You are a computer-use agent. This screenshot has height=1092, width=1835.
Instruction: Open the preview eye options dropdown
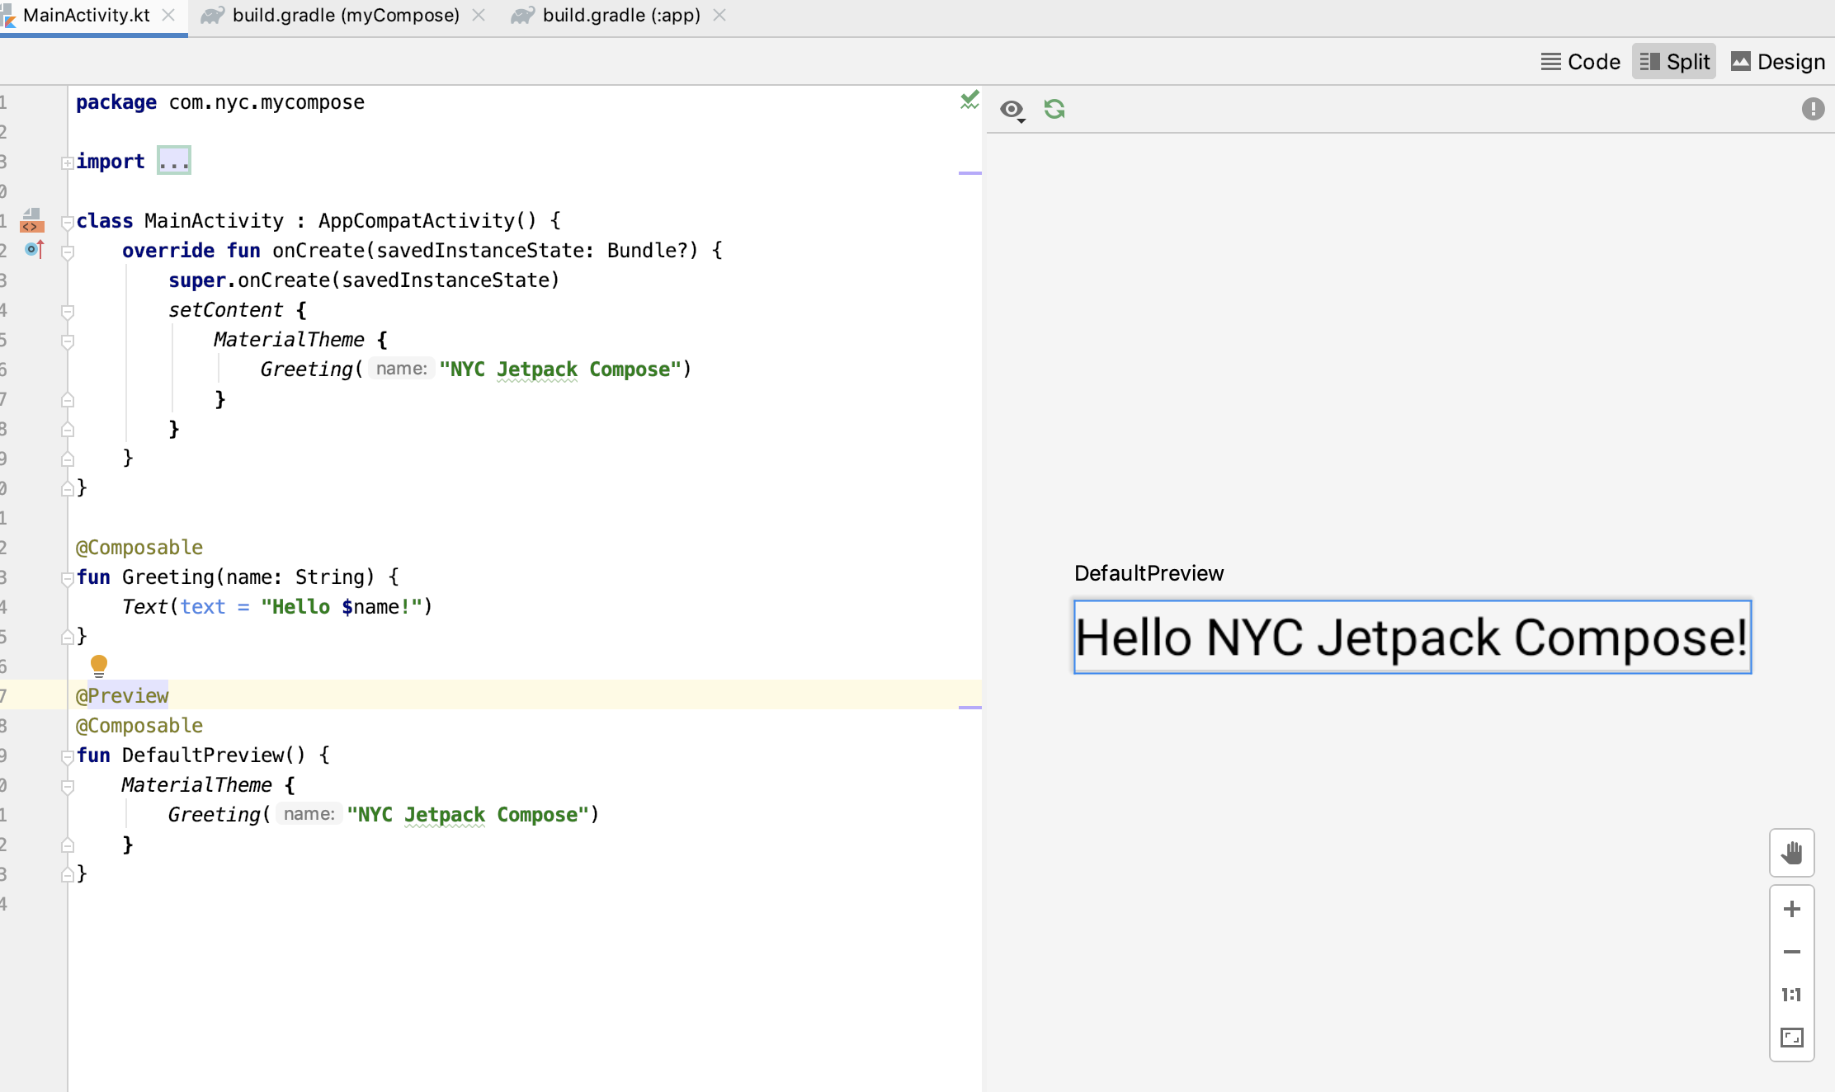tap(1012, 110)
